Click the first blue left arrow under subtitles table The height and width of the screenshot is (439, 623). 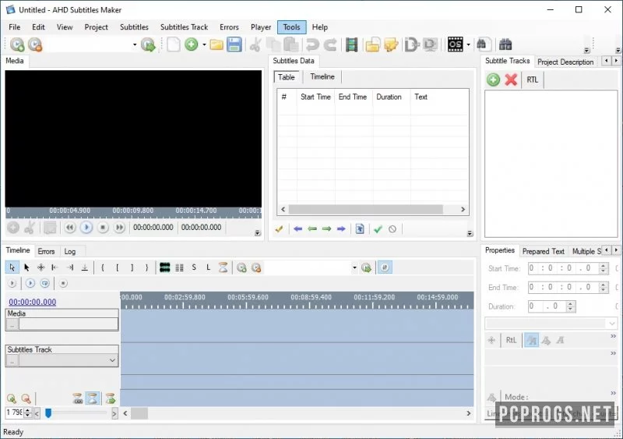click(298, 228)
